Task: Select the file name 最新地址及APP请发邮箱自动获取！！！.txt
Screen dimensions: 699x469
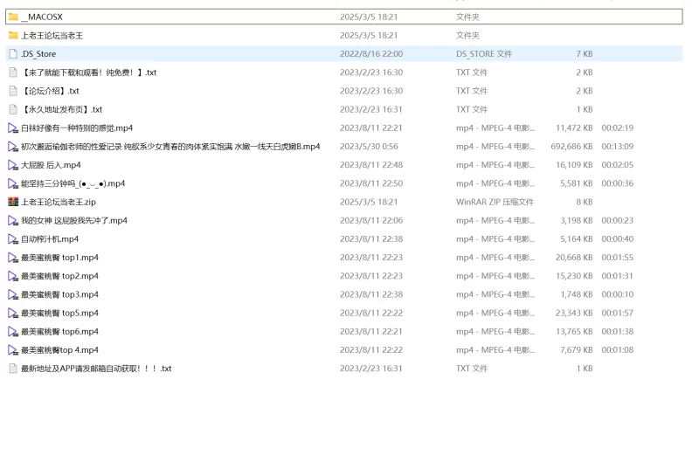Action: [x=96, y=369]
